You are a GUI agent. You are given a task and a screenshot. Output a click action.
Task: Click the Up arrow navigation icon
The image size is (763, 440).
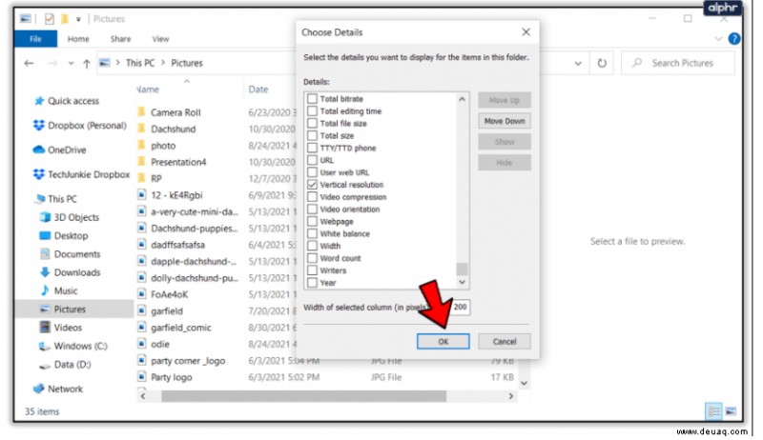coord(87,63)
